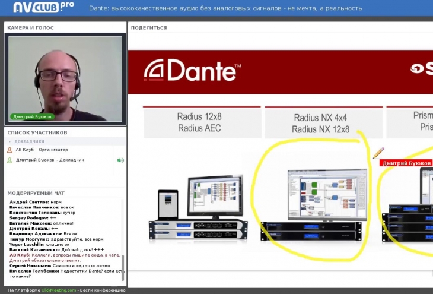Click Владимир Адиканков chat message
The width and height of the screenshot is (433, 294).
43,233
